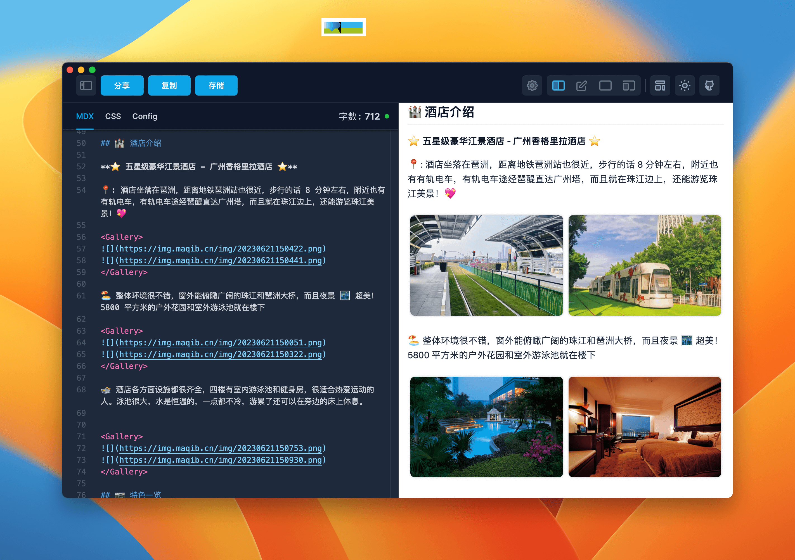The width and height of the screenshot is (795, 560).
Task: Click the <Gallery> tag on line 56
Action: tap(122, 237)
